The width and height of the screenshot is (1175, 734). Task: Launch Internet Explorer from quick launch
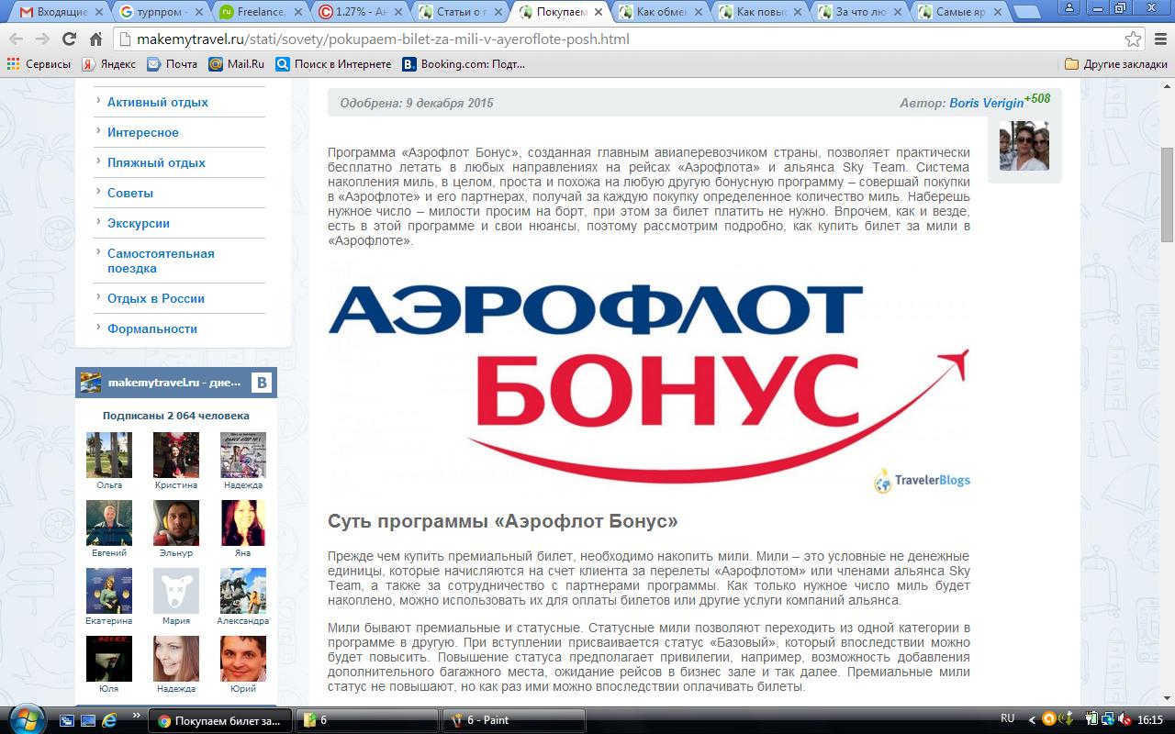[109, 720]
